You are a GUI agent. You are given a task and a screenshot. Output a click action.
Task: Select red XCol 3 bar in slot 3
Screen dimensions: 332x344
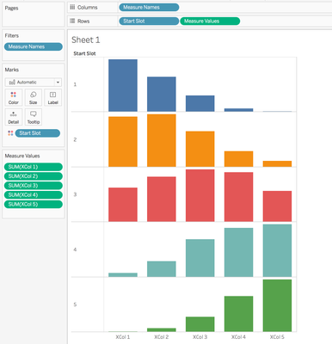point(200,195)
